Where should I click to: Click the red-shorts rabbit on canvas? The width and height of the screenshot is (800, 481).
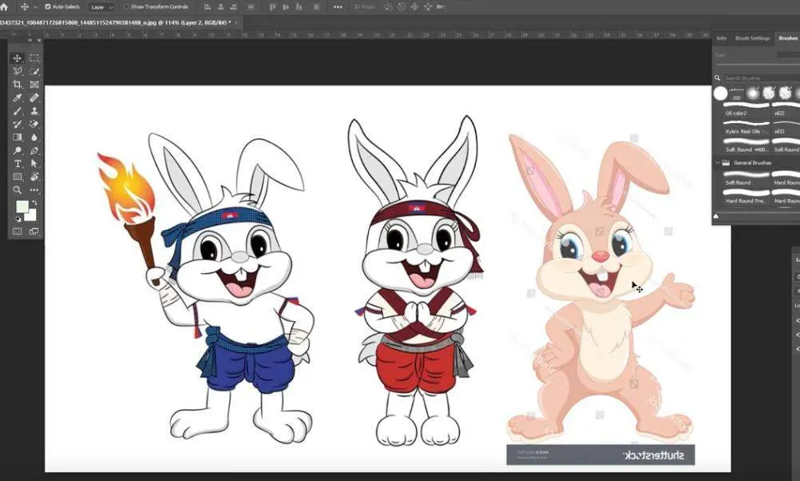coord(418,280)
